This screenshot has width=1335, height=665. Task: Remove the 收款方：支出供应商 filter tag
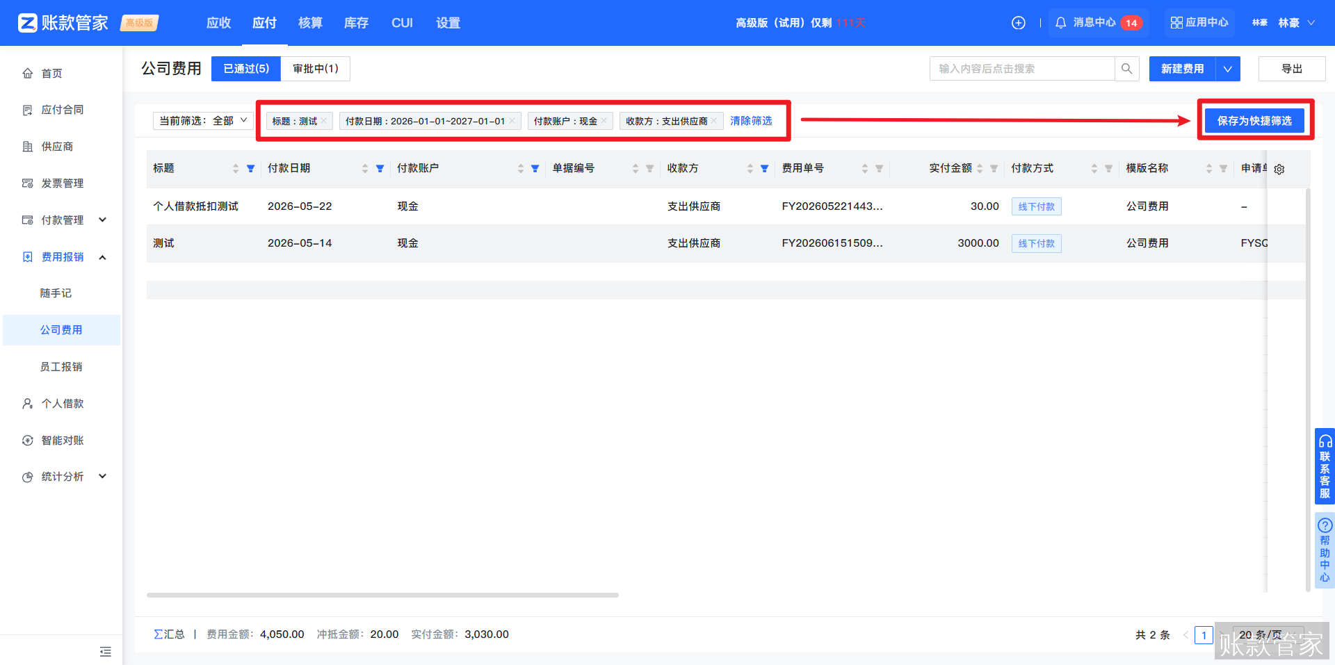pyautogui.click(x=713, y=121)
